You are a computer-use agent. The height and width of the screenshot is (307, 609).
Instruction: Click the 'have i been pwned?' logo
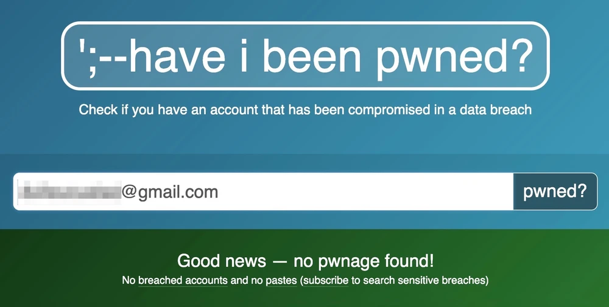click(305, 56)
